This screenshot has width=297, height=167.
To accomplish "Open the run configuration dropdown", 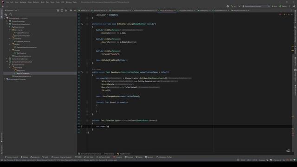I will (x=256, y=6).
